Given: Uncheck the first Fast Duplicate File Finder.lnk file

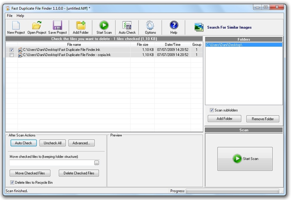Looking at the screenshot, I should pyautogui.click(x=12, y=50).
